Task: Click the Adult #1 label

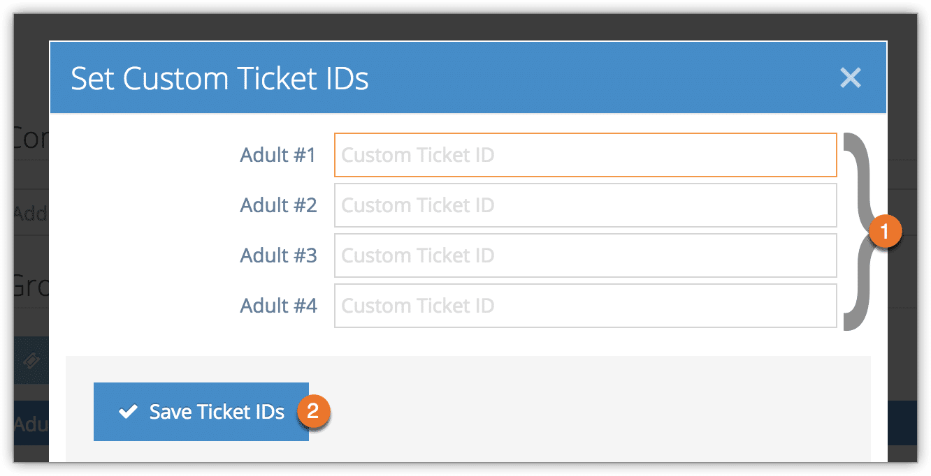Action: (278, 155)
